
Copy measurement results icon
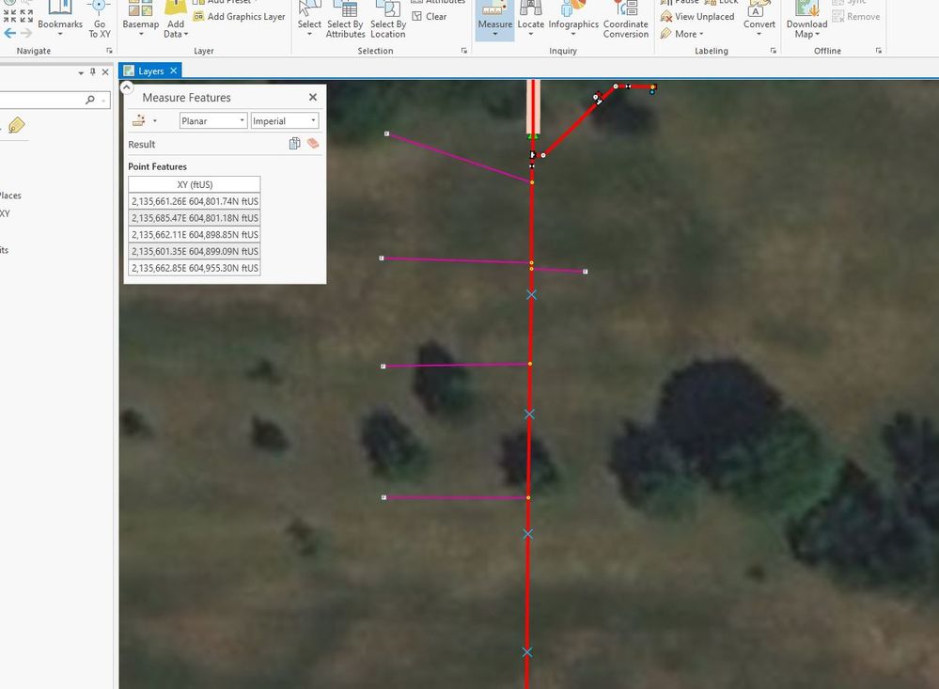click(x=294, y=143)
